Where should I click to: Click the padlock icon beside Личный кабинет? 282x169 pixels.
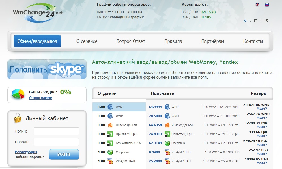(18, 118)
